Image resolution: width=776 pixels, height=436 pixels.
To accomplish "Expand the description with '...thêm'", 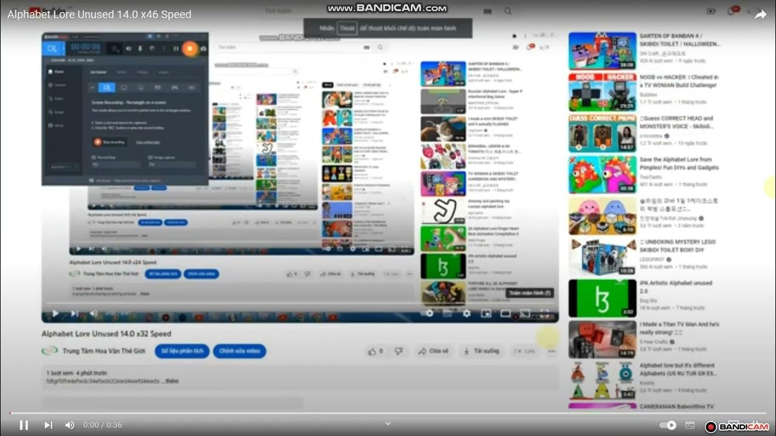I will click(172, 381).
